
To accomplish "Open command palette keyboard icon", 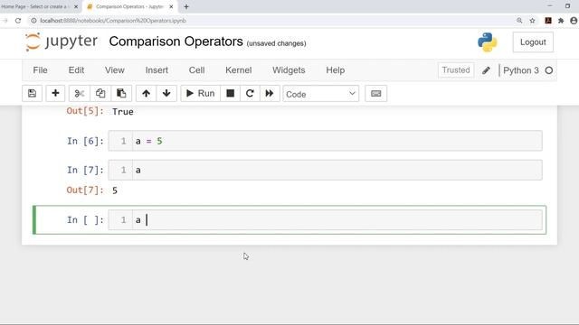I will click(376, 94).
